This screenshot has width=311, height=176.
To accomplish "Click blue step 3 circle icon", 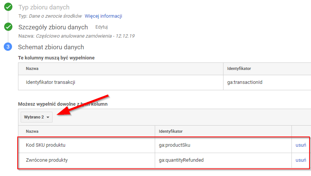I will (x=8, y=47).
